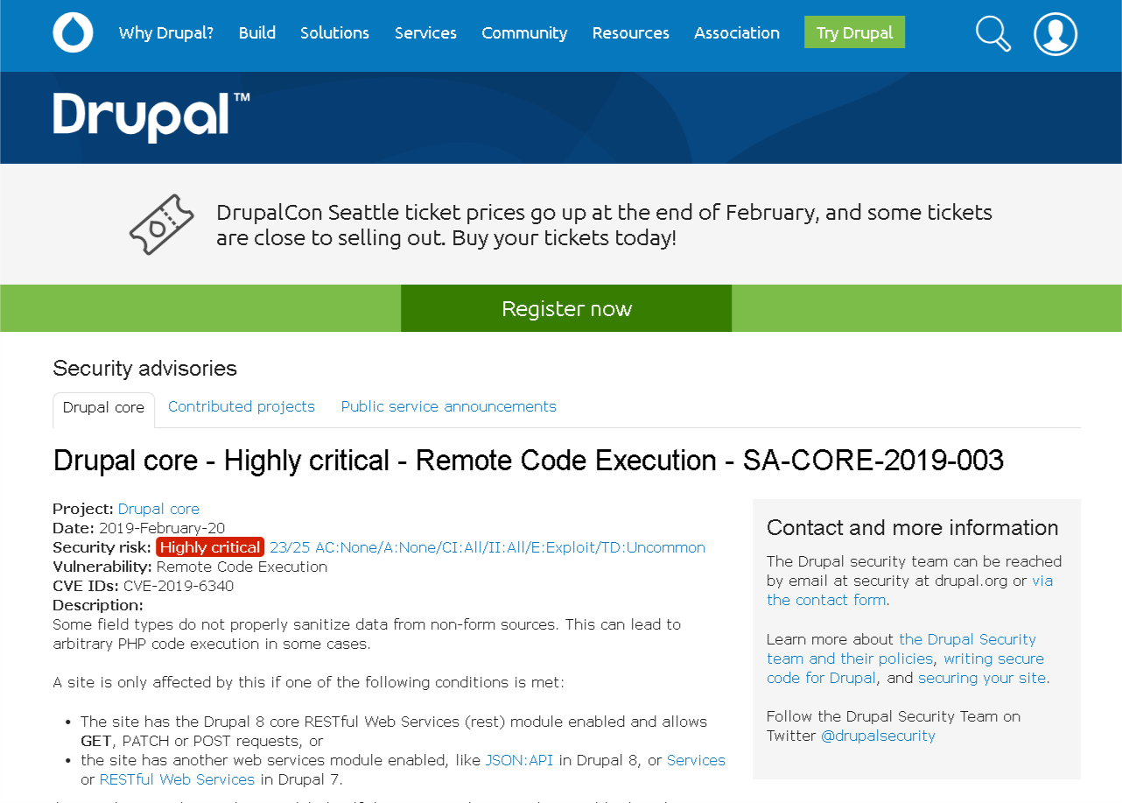The height and width of the screenshot is (803, 1122).
Task: Open the Public service announcements tab
Action: pyautogui.click(x=448, y=406)
